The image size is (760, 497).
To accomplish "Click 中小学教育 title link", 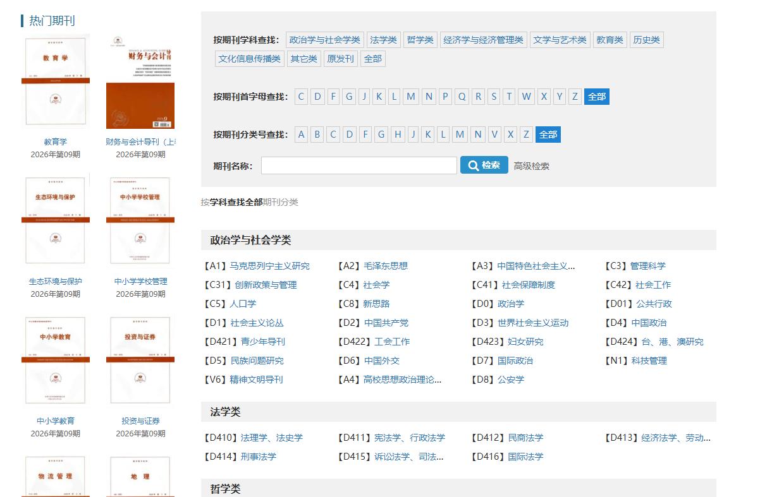I will [56, 421].
